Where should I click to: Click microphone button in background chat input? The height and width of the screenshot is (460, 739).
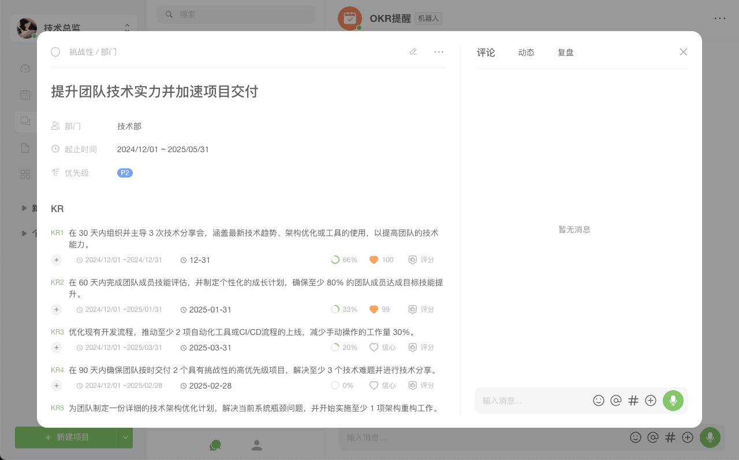(x=710, y=438)
